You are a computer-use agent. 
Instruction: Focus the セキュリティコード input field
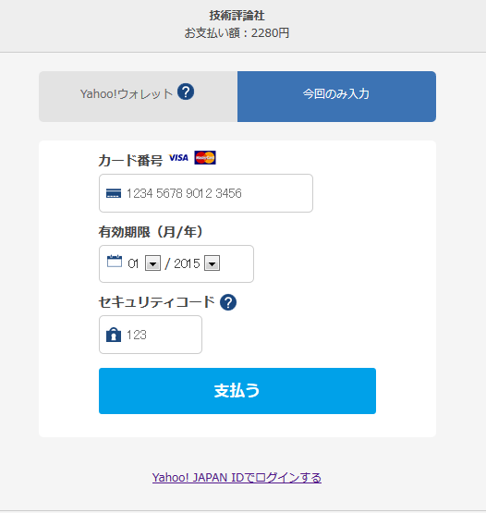151,335
